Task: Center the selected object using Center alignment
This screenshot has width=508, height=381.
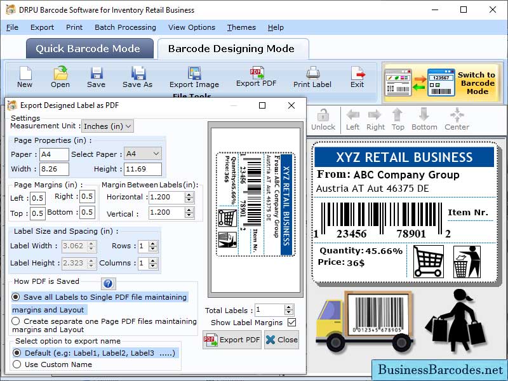Action: 457,117
